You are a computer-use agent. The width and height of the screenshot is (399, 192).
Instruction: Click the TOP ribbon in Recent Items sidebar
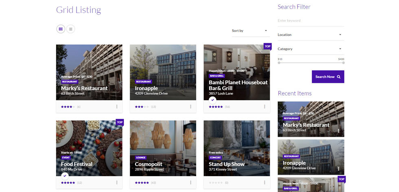342,179
